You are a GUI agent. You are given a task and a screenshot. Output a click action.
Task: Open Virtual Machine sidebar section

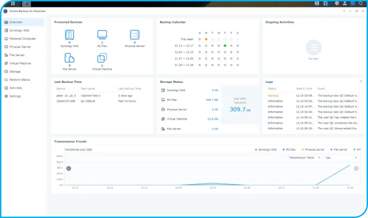pyautogui.click(x=23, y=63)
